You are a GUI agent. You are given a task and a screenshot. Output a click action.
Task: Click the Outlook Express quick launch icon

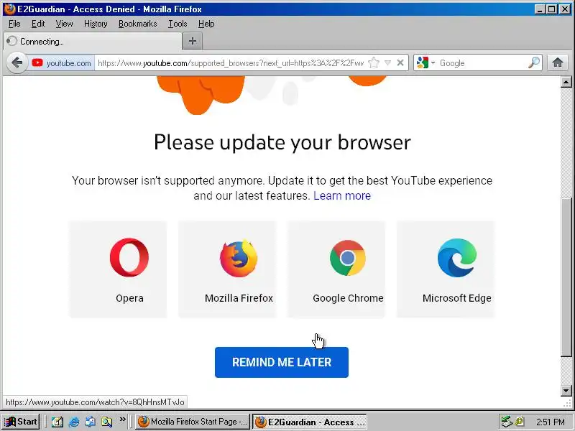(x=91, y=422)
